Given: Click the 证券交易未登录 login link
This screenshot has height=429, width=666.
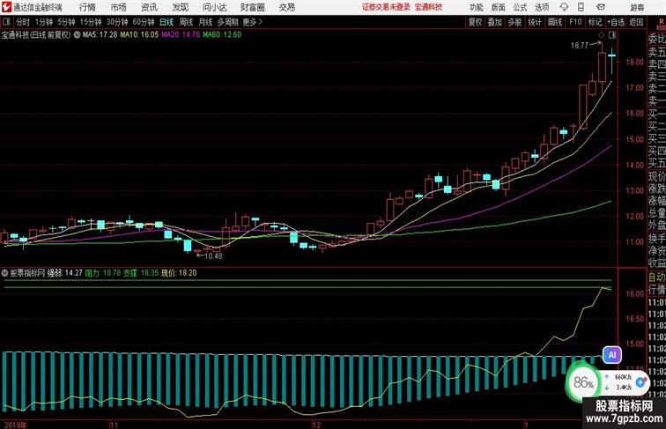Looking at the screenshot, I should coord(386,7).
